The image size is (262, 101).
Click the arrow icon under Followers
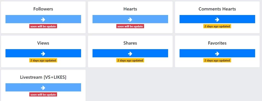click(x=43, y=20)
